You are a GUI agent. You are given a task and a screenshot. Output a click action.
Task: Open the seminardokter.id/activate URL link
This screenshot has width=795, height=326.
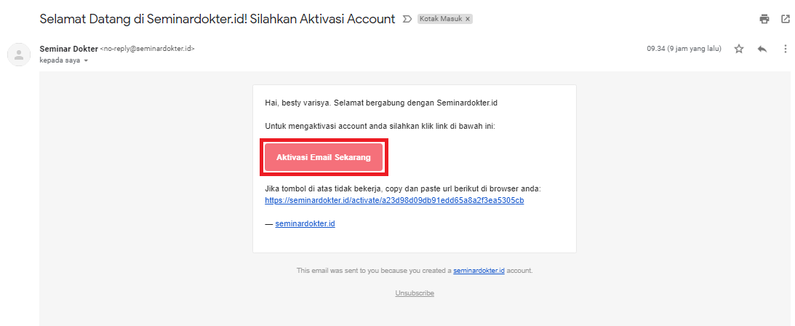tap(394, 200)
